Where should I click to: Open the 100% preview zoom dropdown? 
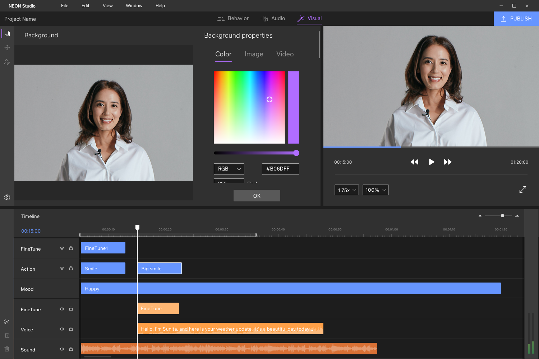tap(376, 190)
